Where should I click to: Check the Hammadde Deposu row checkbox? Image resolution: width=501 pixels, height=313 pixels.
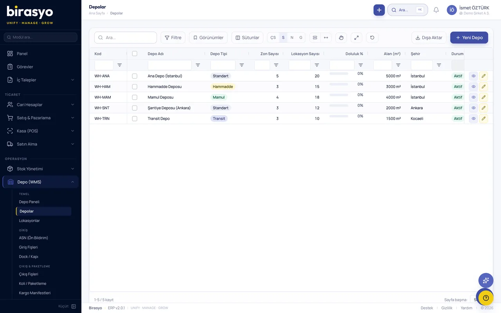(x=135, y=86)
